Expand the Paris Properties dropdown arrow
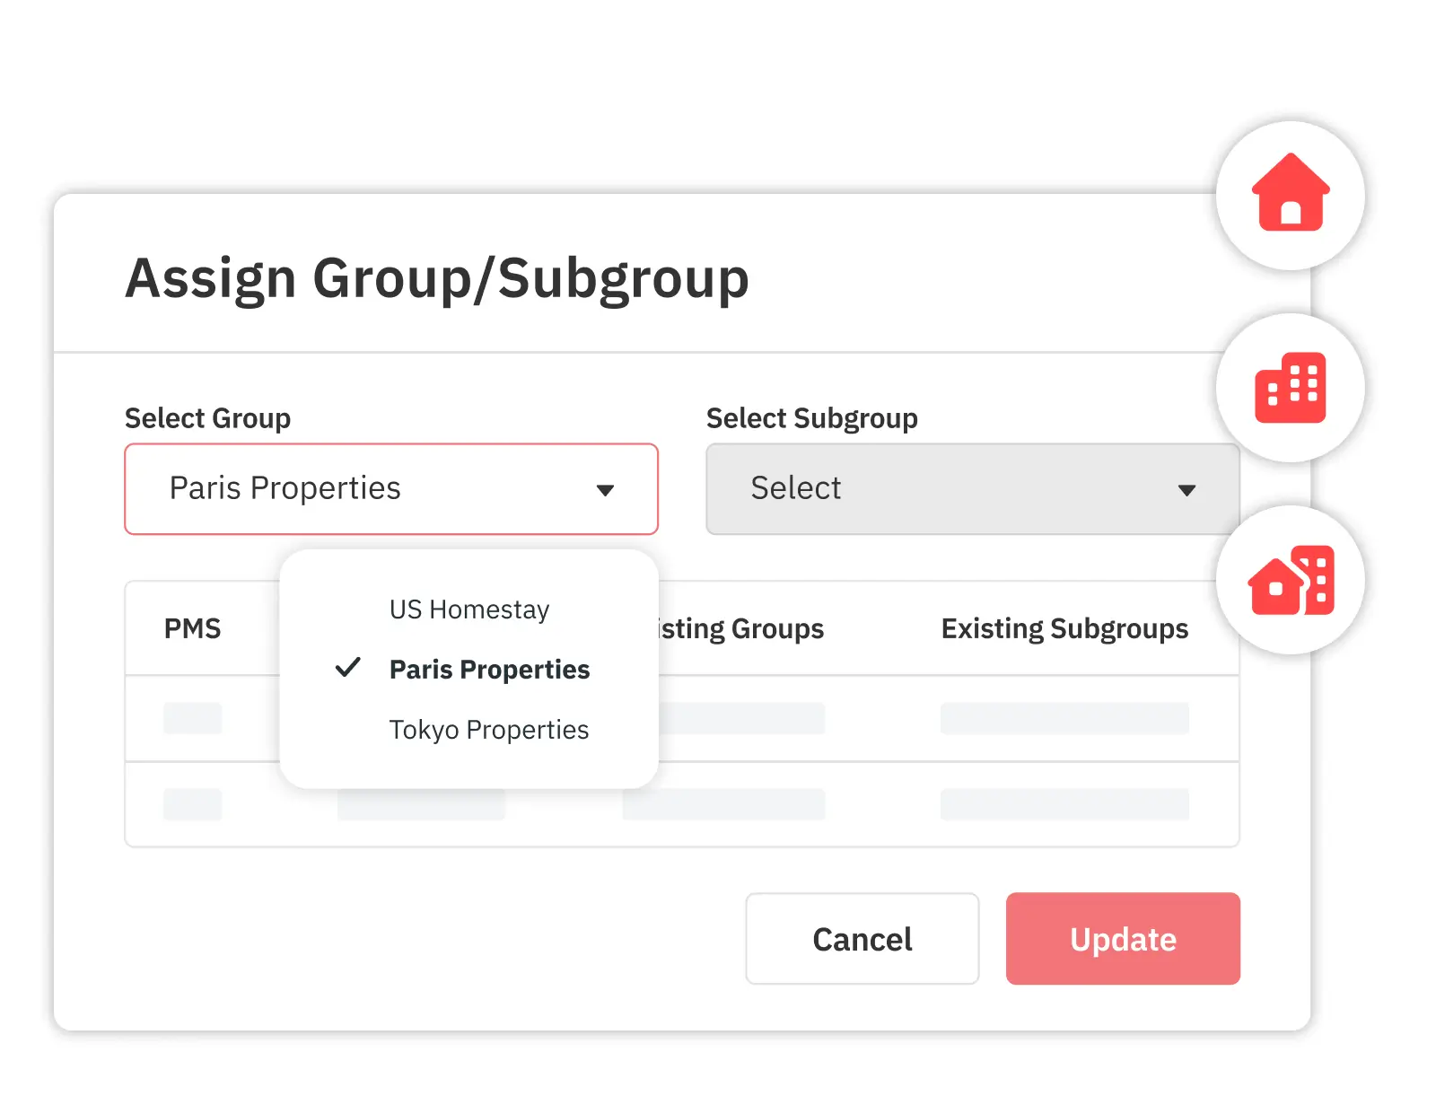 607,489
